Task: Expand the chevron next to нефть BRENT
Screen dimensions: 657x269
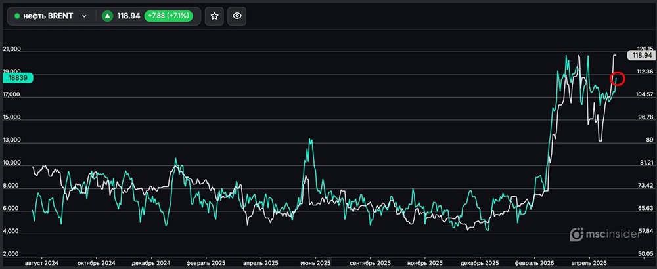Action: coord(83,16)
